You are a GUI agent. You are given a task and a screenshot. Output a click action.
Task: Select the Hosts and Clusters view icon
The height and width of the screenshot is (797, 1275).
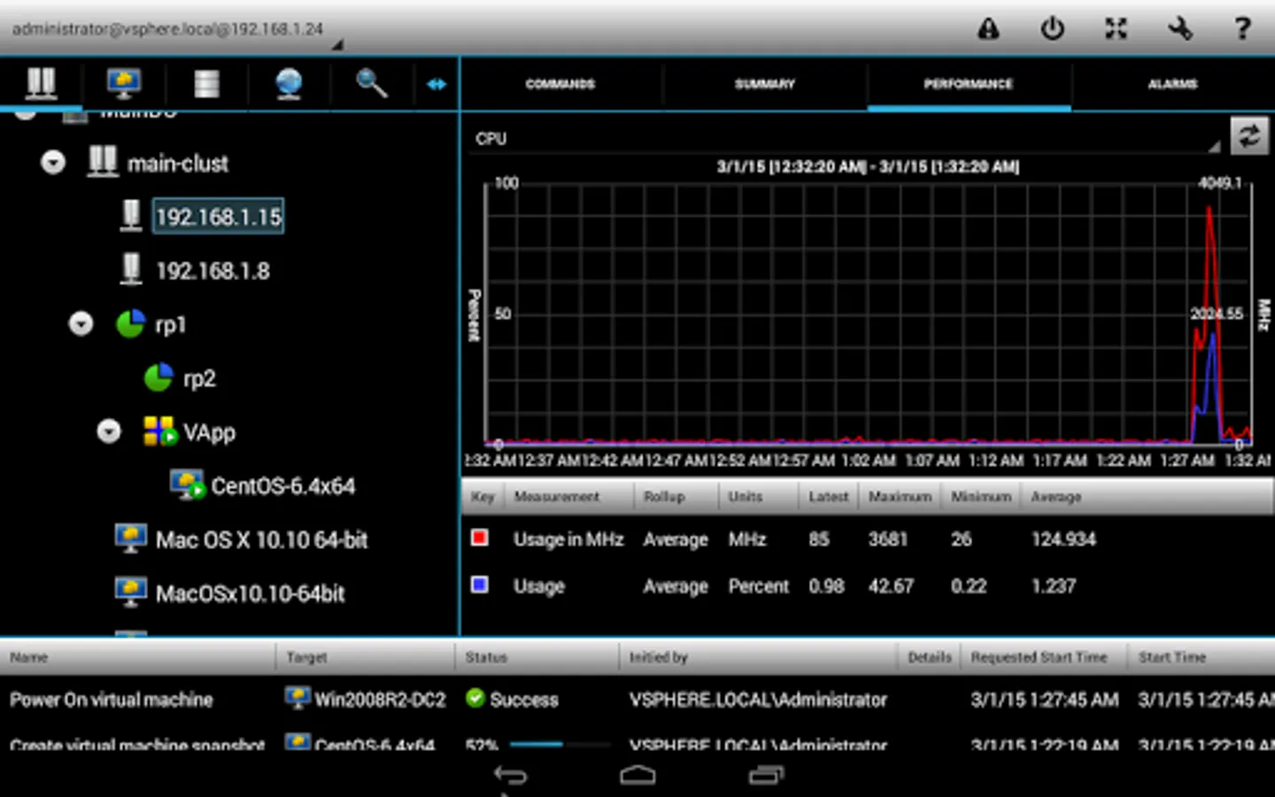click(x=41, y=84)
